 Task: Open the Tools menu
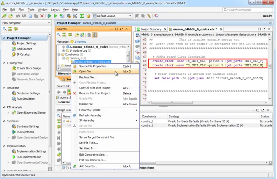(x=31, y=9)
